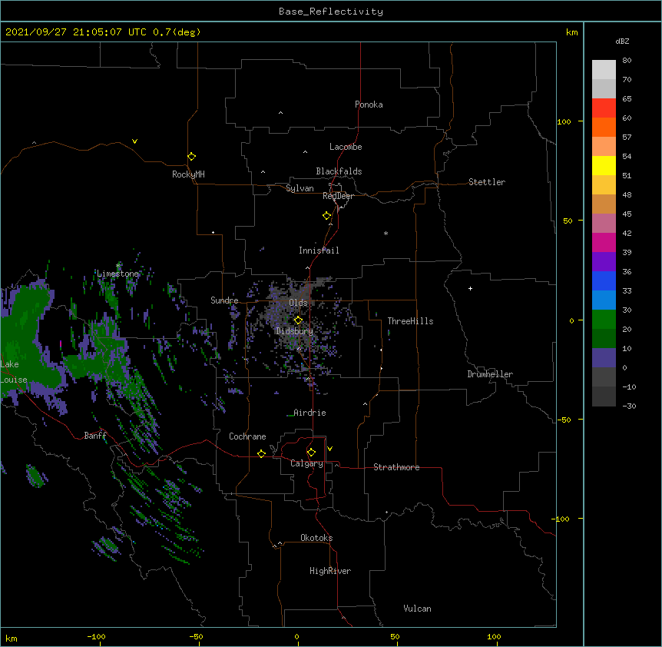Click the -30 value label in the legend
The width and height of the screenshot is (662, 647).
[629, 406]
